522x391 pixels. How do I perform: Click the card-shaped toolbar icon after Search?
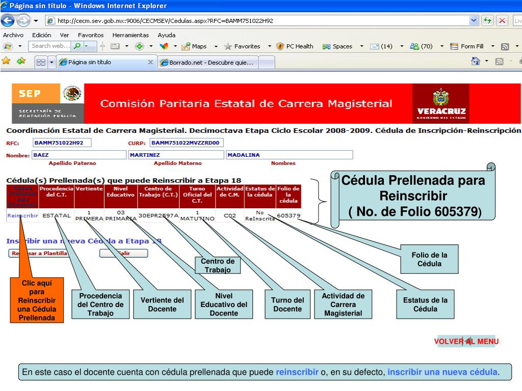click(x=115, y=46)
